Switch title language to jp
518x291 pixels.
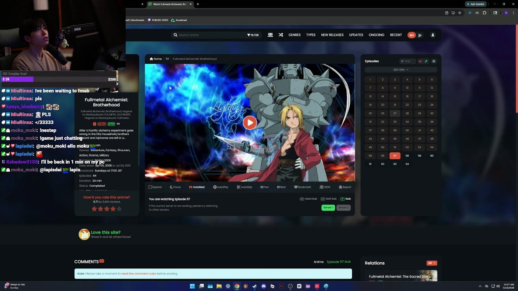(x=420, y=35)
